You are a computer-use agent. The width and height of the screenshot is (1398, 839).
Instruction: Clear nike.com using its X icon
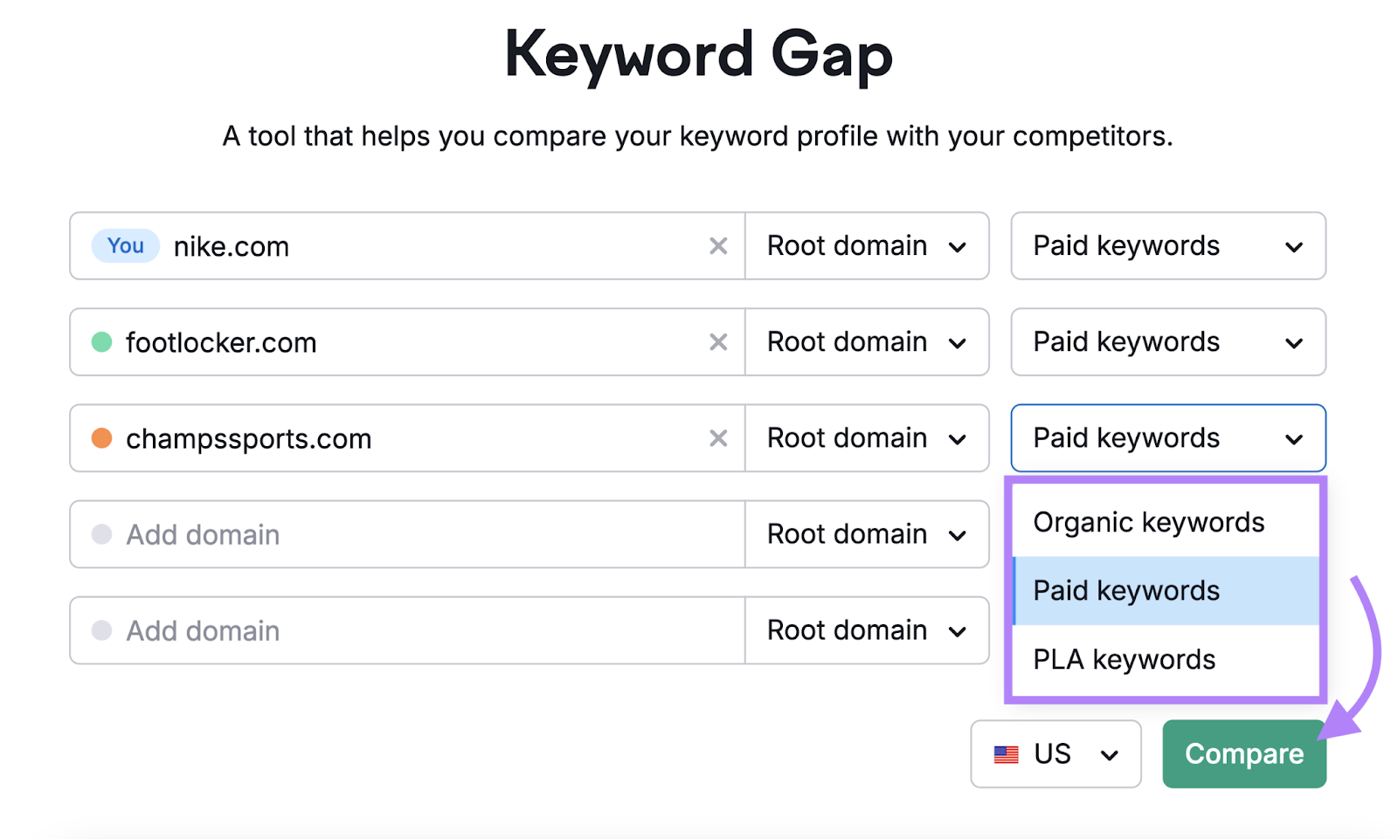pos(718,245)
